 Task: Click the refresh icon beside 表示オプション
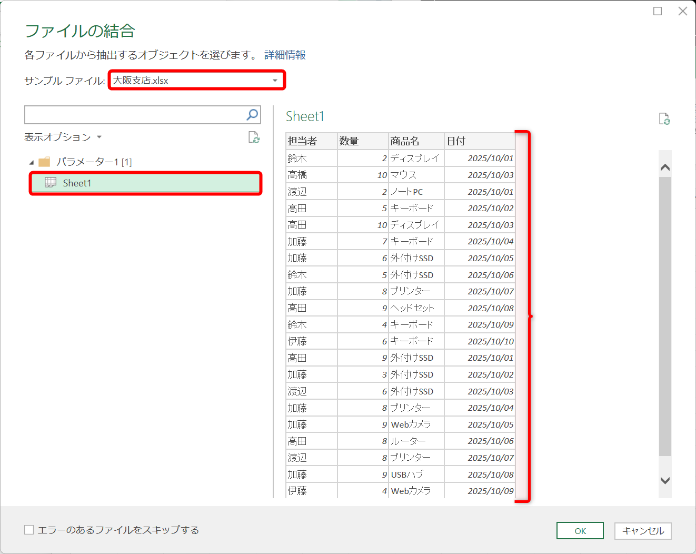pos(254,137)
